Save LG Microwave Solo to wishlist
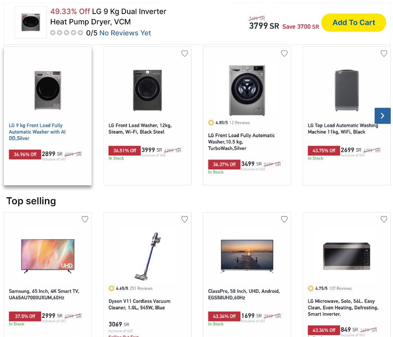393x337 pixels. point(383,219)
